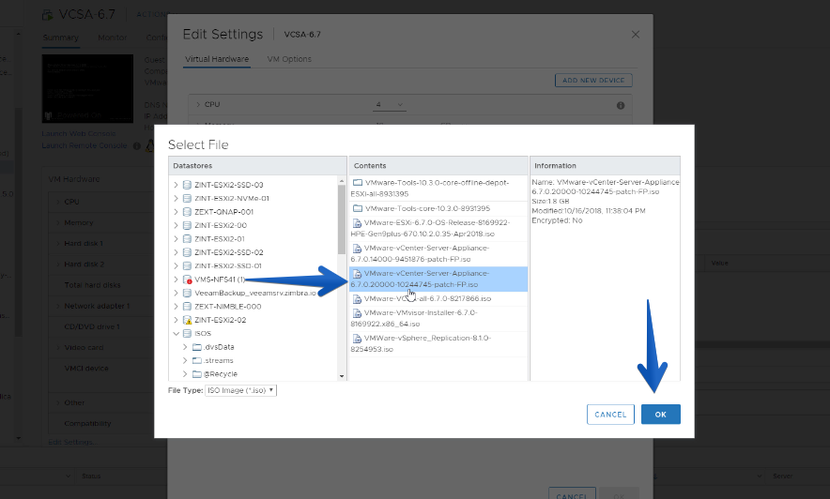Viewport: 830px width, 499px height.
Task: Open the Monitor tab of VCSA-6.7
Action: click(113, 38)
